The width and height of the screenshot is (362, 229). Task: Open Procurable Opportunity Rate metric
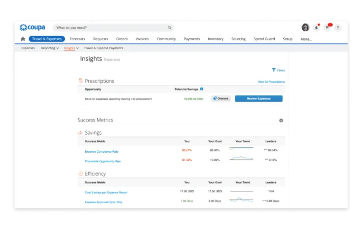tap(103, 161)
